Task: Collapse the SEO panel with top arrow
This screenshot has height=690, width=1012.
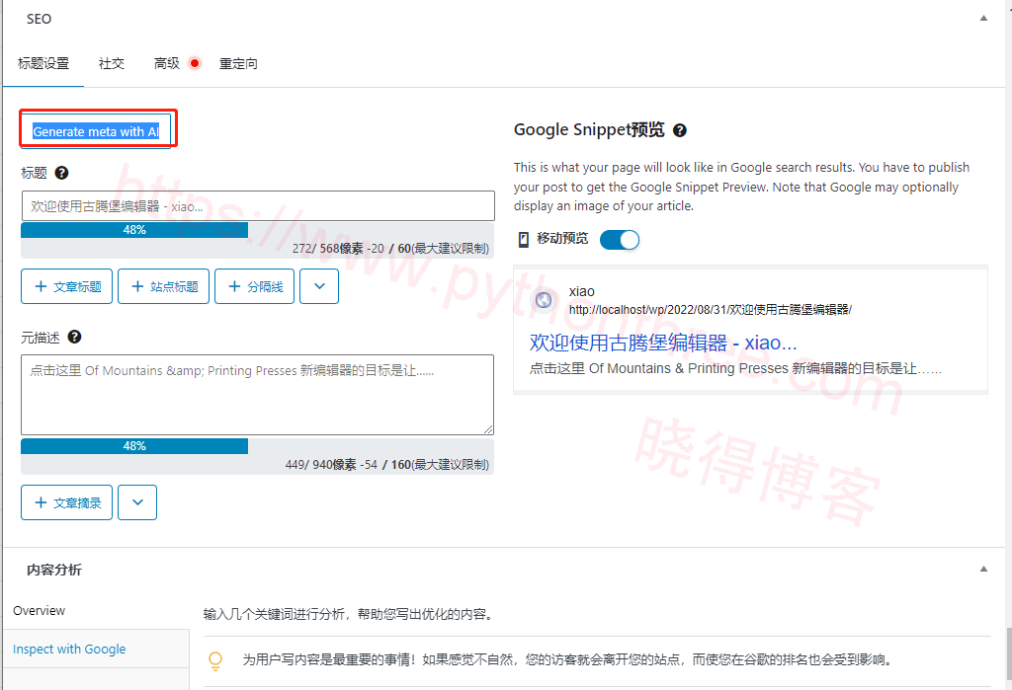Action: (x=983, y=18)
